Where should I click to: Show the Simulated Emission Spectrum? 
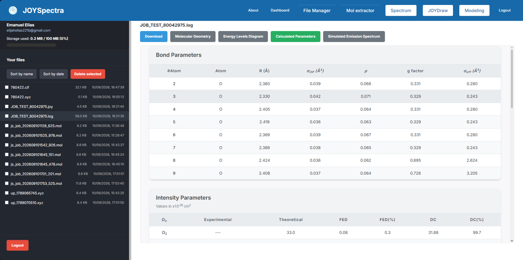(354, 37)
